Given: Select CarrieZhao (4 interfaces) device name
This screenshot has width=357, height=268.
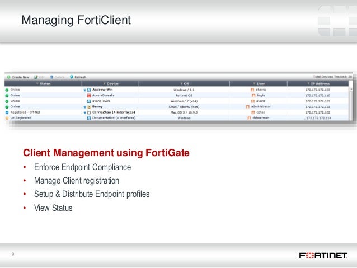Looking at the screenshot, I should (x=114, y=112).
